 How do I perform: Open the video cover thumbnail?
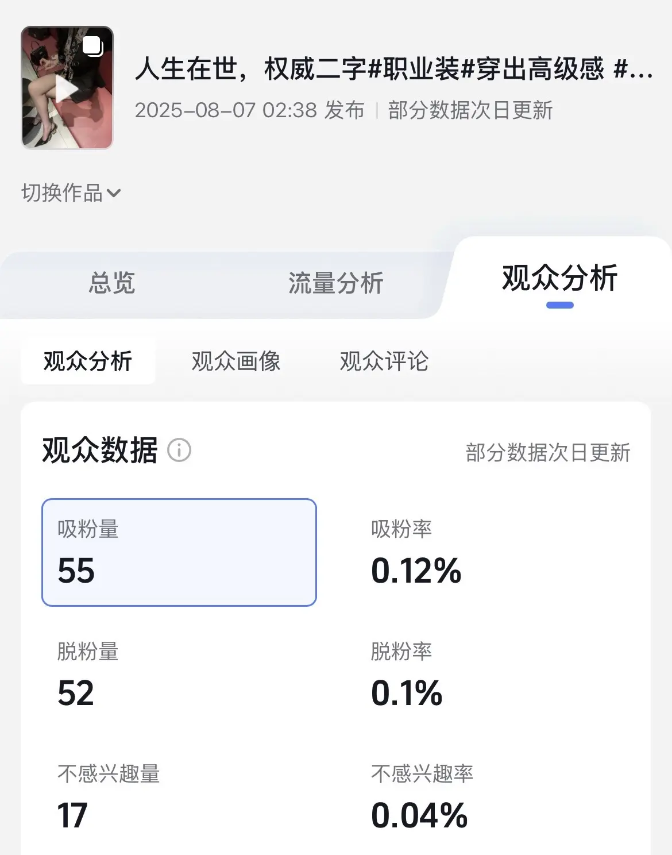pos(67,88)
